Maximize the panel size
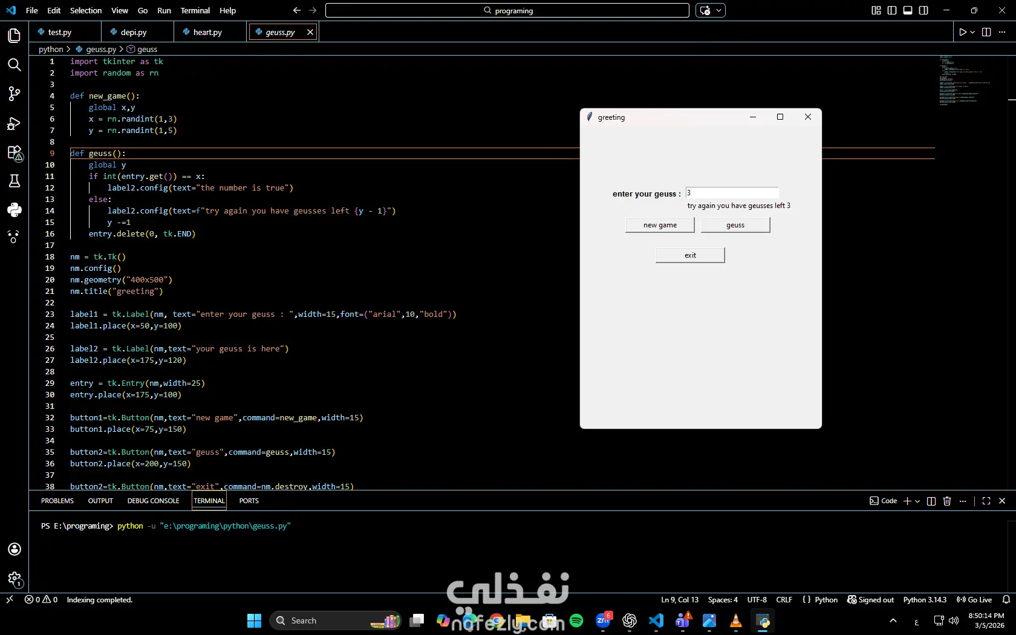The height and width of the screenshot is (635, 1016). pyautogui.click(x=986, y=501)
